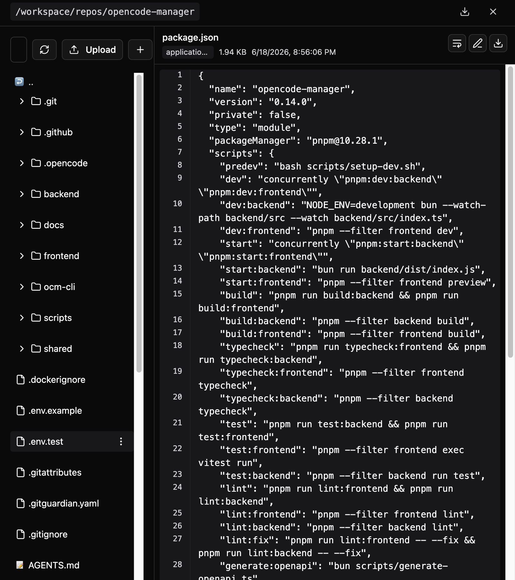Expand the .git folder
The height and width of the screenshot is (580, 515).
coord(22,101)
